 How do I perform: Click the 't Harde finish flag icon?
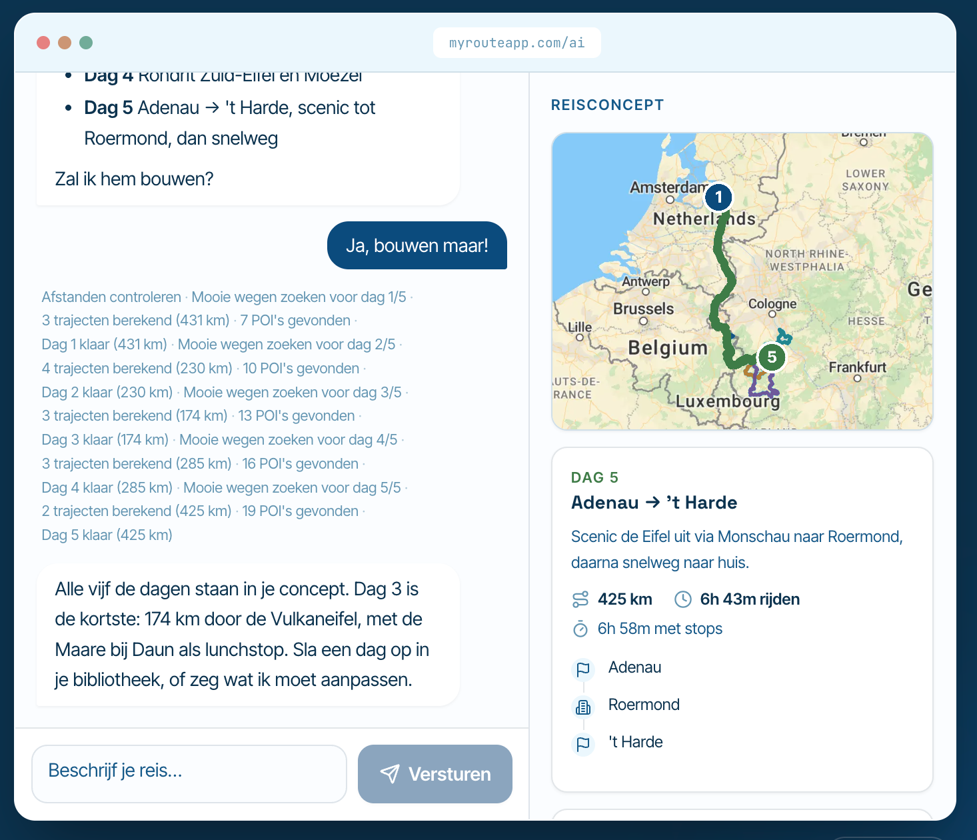(x=583, y=744)
